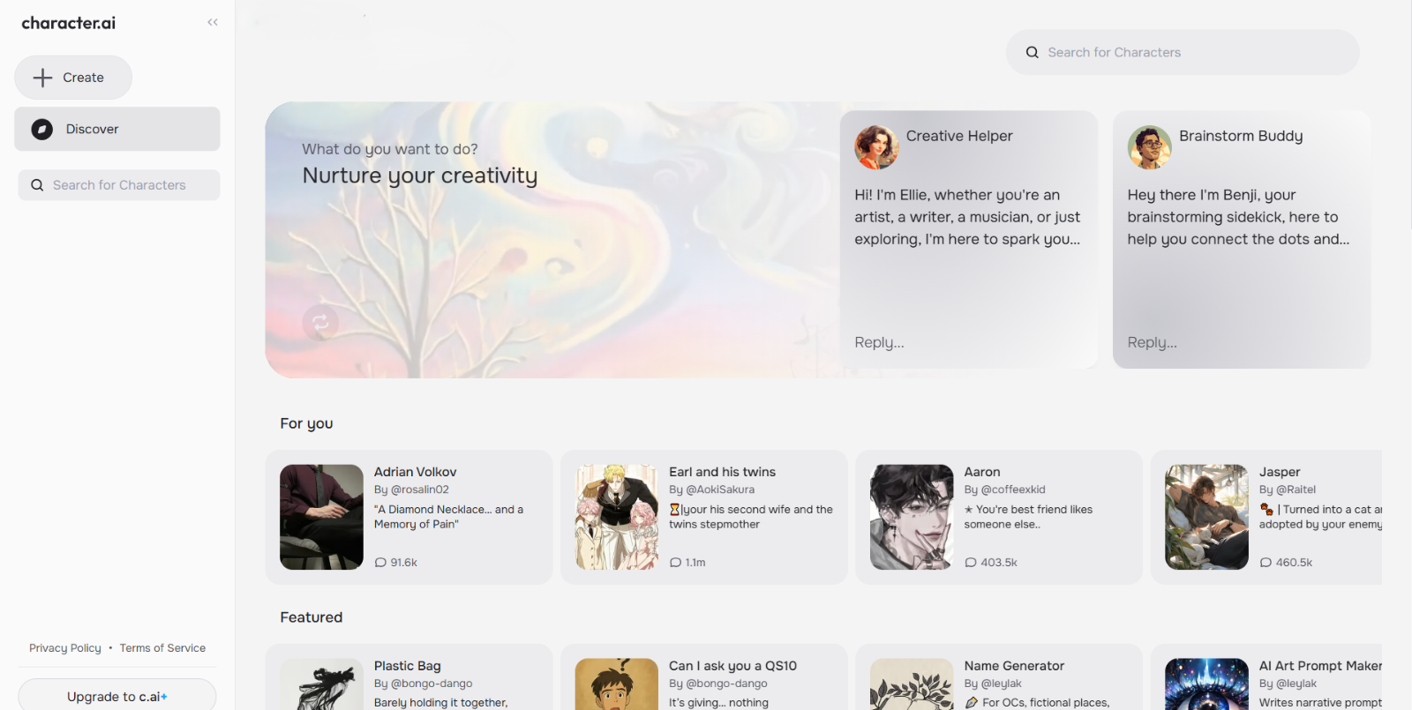Image resolution: width=1412 pixels, height=710 pixels.
Task: Open the Terms of Service link
Action: pyautogui.click(x=162, y=648)
